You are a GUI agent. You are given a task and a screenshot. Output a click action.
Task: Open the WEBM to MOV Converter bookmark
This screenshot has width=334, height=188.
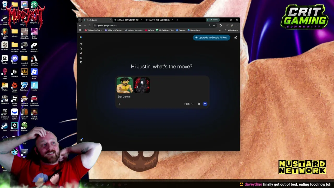click(114, 30)
